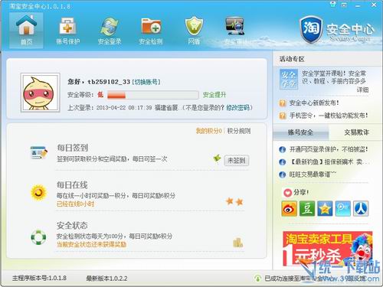Image resolution: width=383 pixels, height=287 pixels.
Task: Open the title bar menu icon
Action: coord(344,5)
